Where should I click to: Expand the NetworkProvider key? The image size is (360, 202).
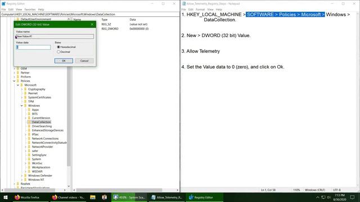click(25, 147)
